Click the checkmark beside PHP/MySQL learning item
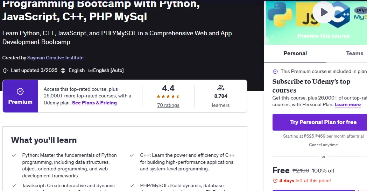 coord(132,186)
